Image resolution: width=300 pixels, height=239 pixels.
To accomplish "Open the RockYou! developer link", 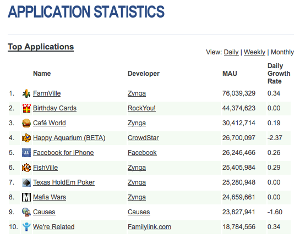I will (141, 108).
